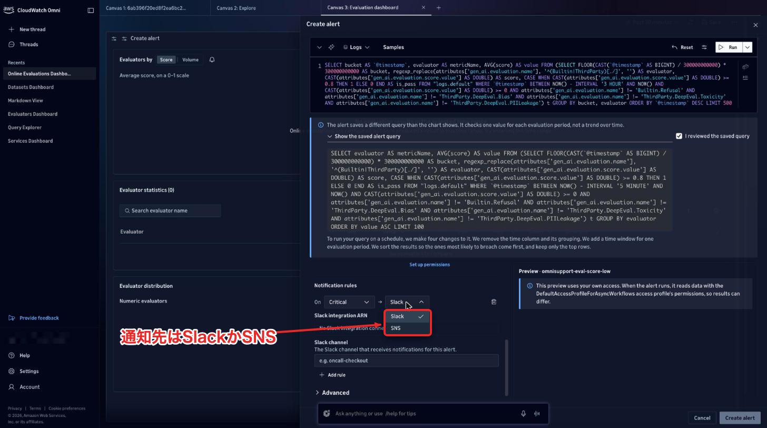The image size is (767, 428).
Task: Open Provide feedback link
Action: click(x=39, y=318)
